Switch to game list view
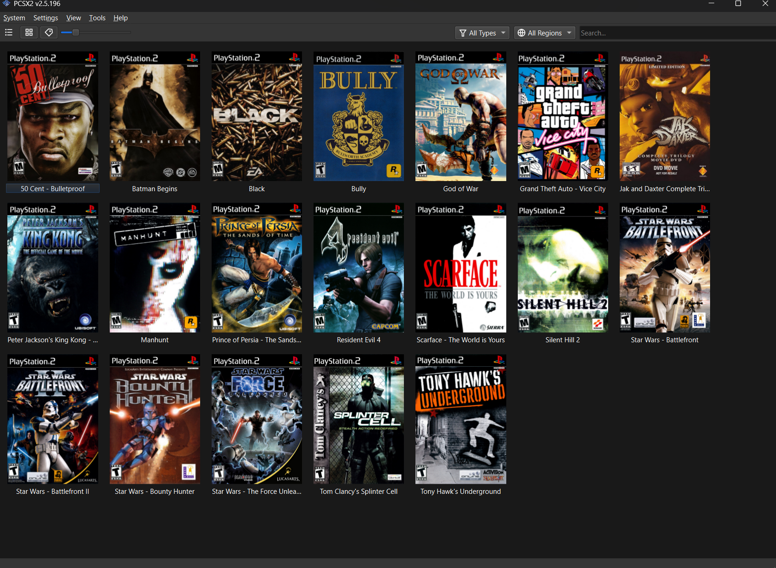This screenshot has width=776, height=568. (x=9, y=32)
